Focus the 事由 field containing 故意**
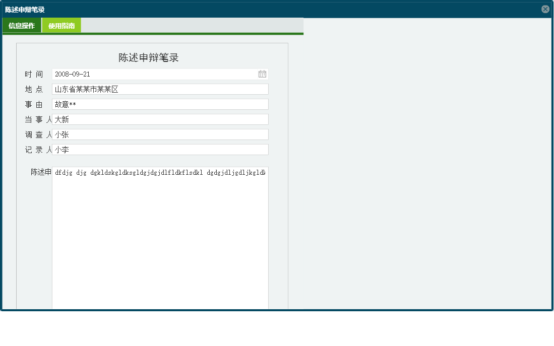The image size is (554, 346). [x=160, y=104]
